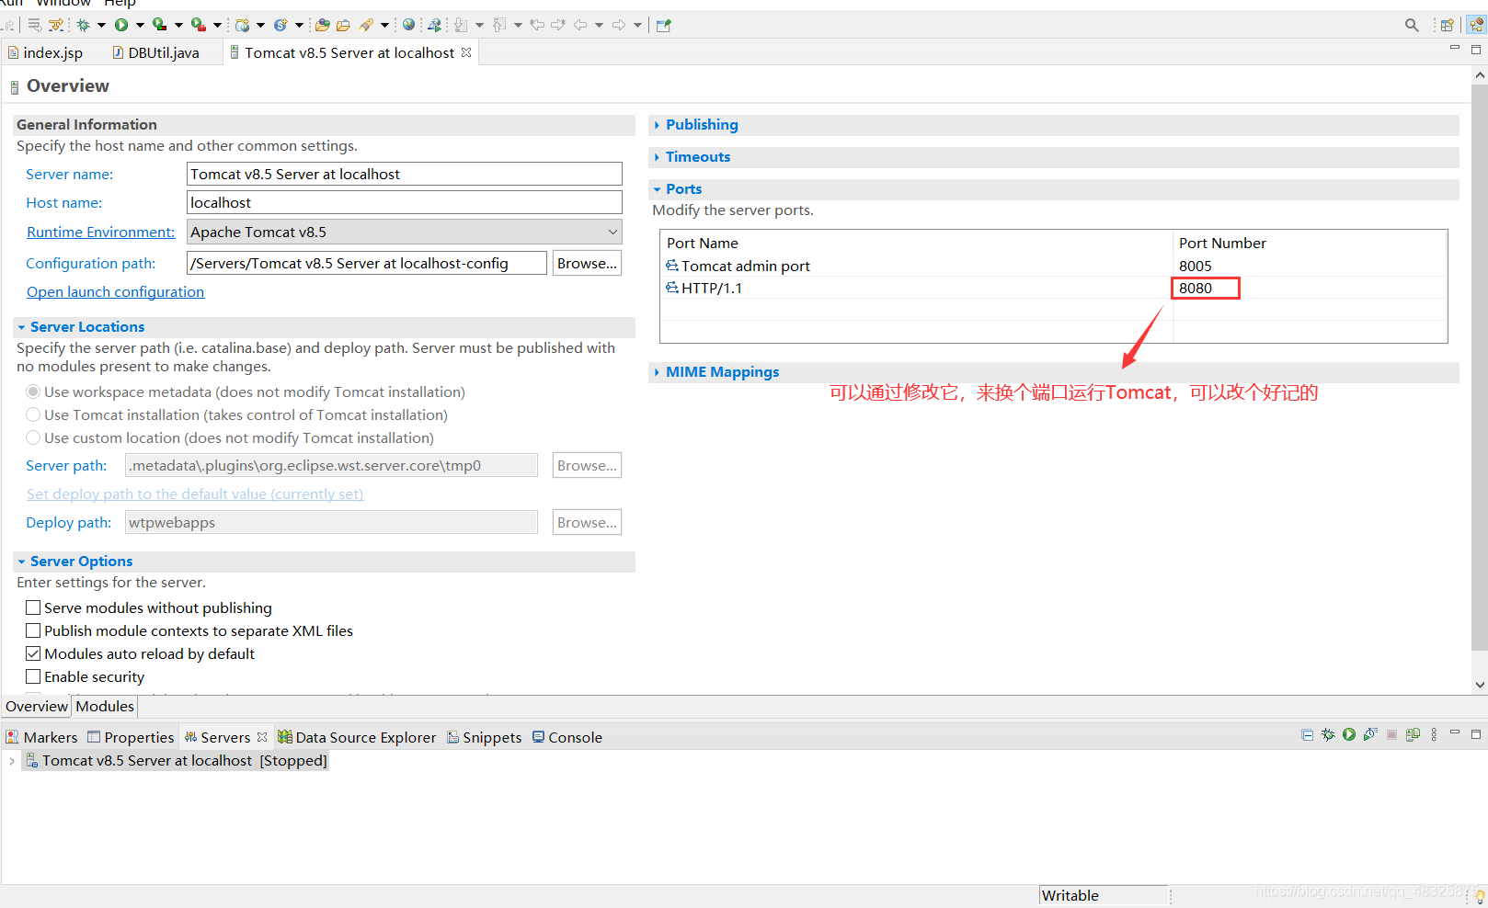Switch to the Console view tab
Viewport: 1488px width, 908px height.
click(567, 737)
